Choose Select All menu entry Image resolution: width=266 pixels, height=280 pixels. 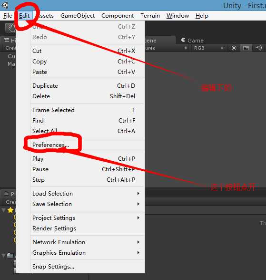click(87, 131)
